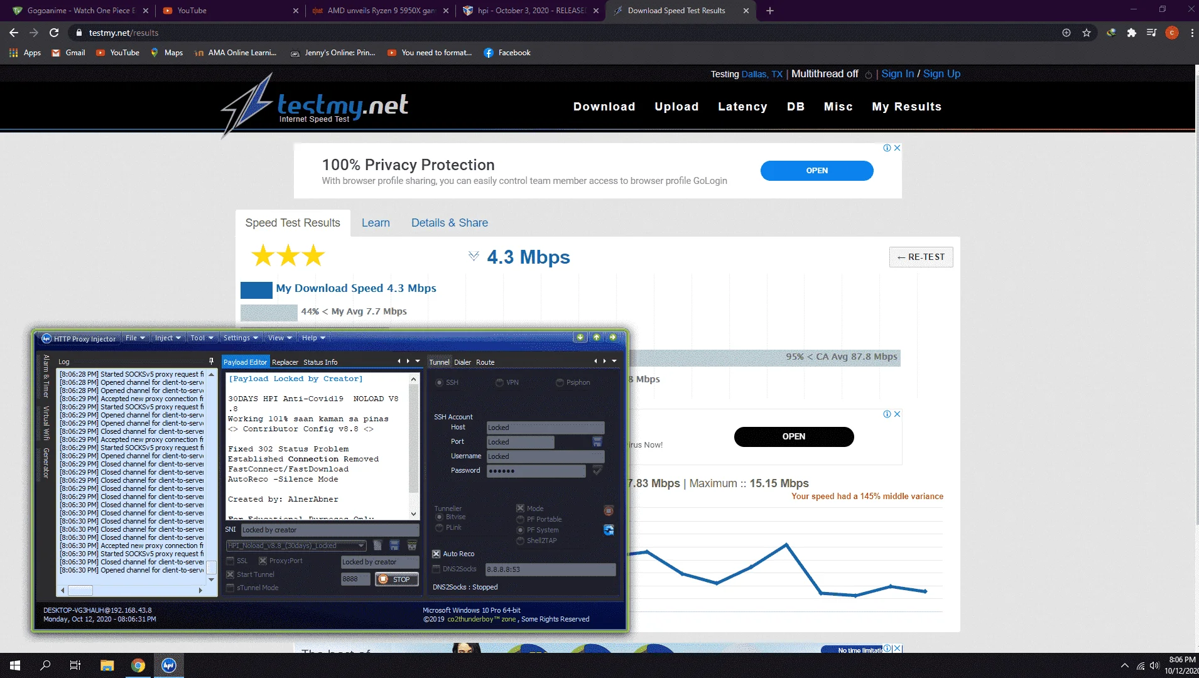The height and width of the screenshot is (678, 1199).
Task: Select the SSH radio button
Action: tap(439, 382)
